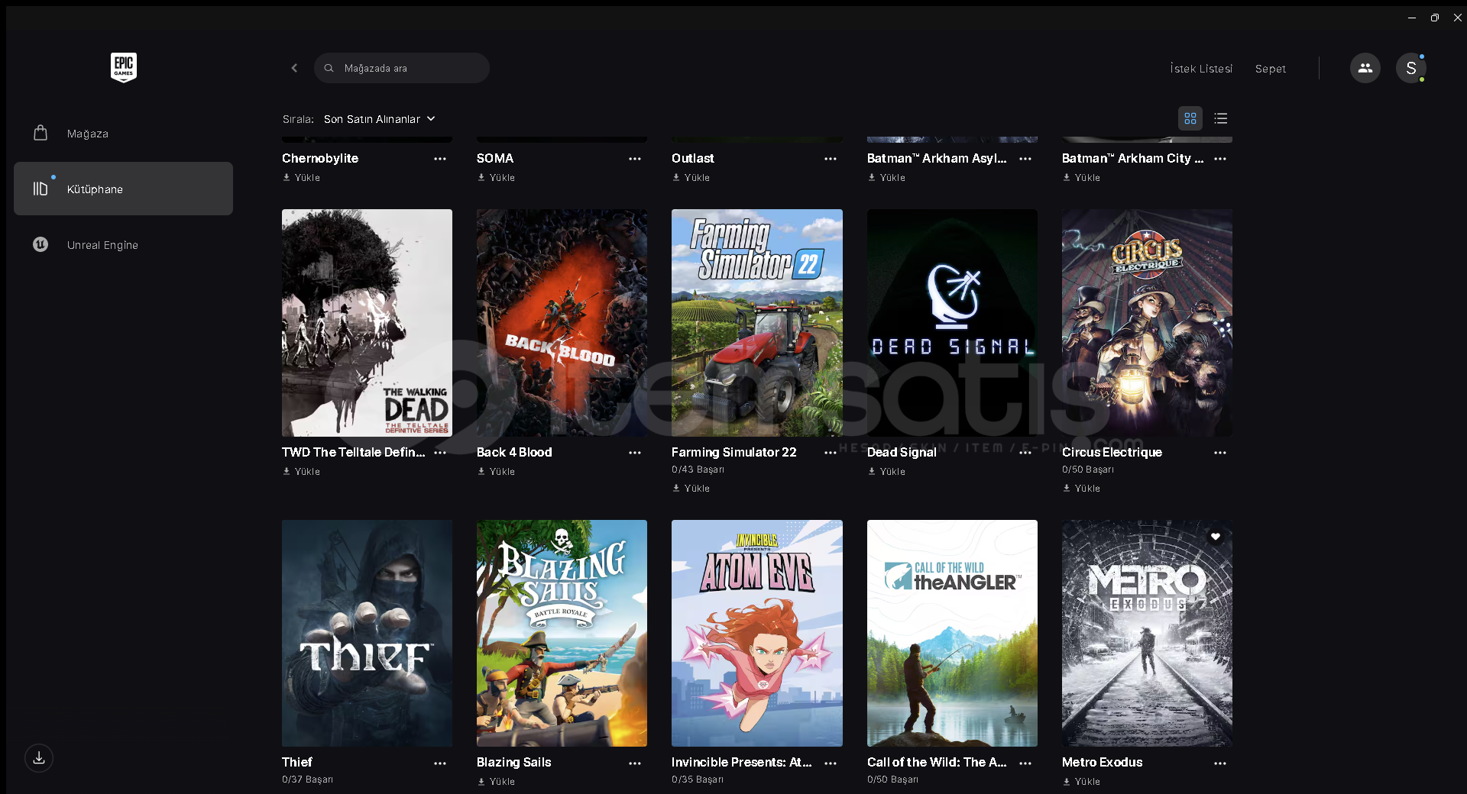1467x794 pixels.
Task: Install Chernobylite via Yükle
Action: (302, 178)
